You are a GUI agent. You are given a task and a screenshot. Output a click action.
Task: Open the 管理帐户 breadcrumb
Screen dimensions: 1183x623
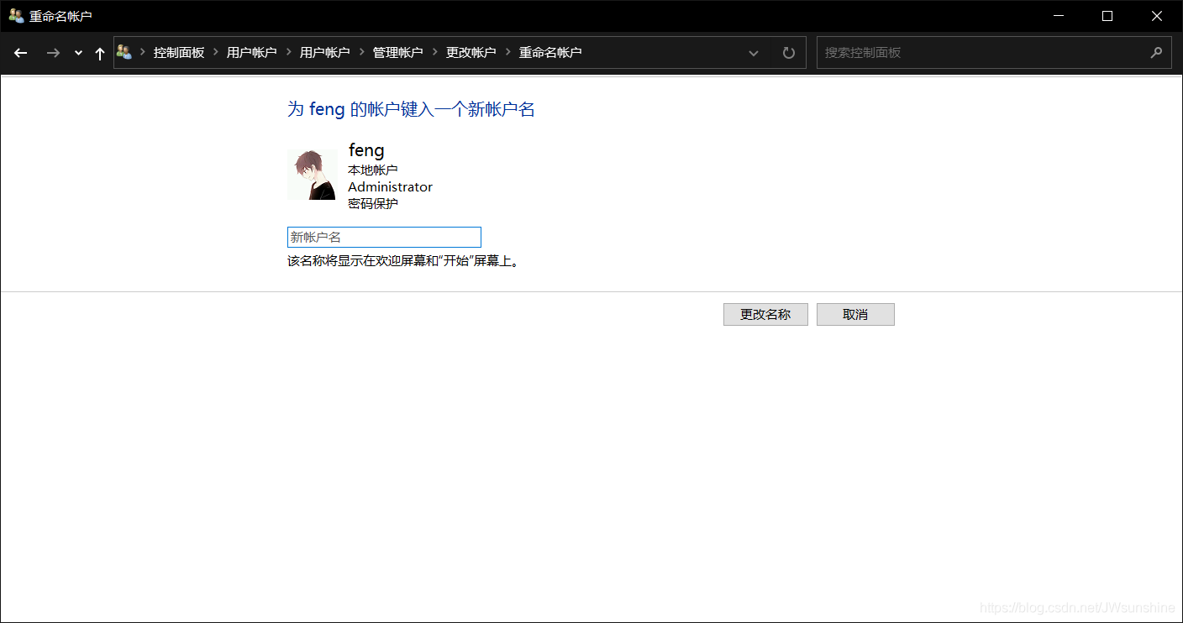tap(397, 52)
